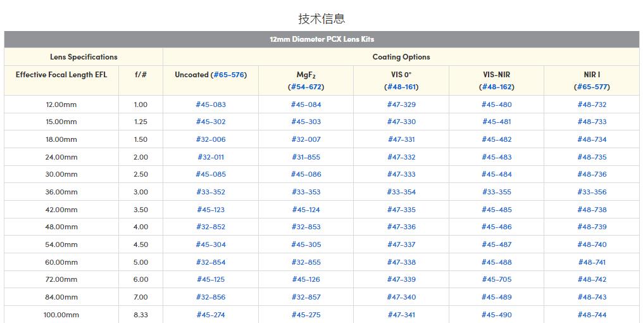Viewport: 643px width, 323px height.
Task: Open uncoated lens #45-083
Action: (211, 104)
